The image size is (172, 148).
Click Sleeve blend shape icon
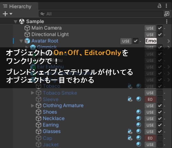tap(130, 99)
